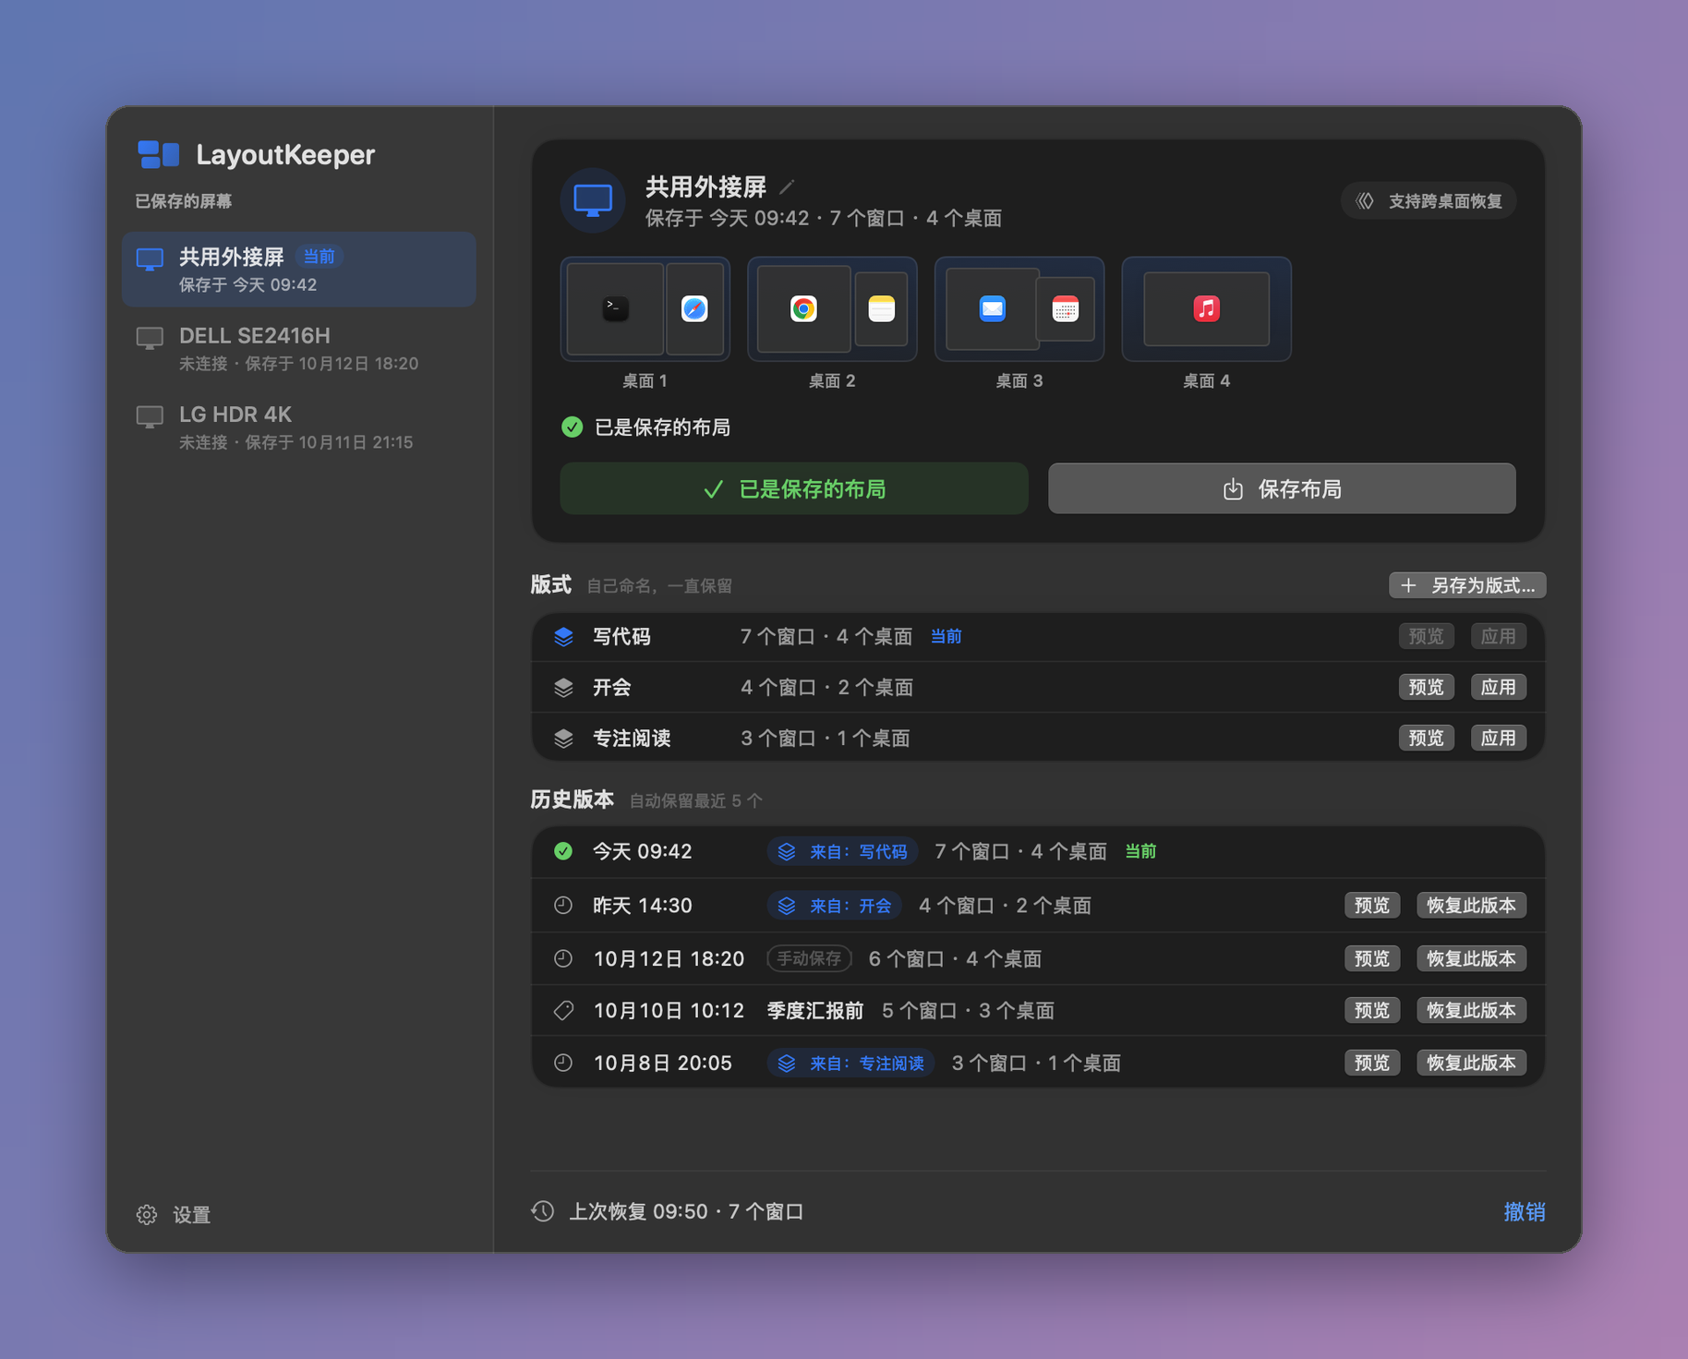Viewport: 1688px width, 1359px height.
Task: Click the layers icon beside 专注阅读 preset
Action: (x=563, y=739)
